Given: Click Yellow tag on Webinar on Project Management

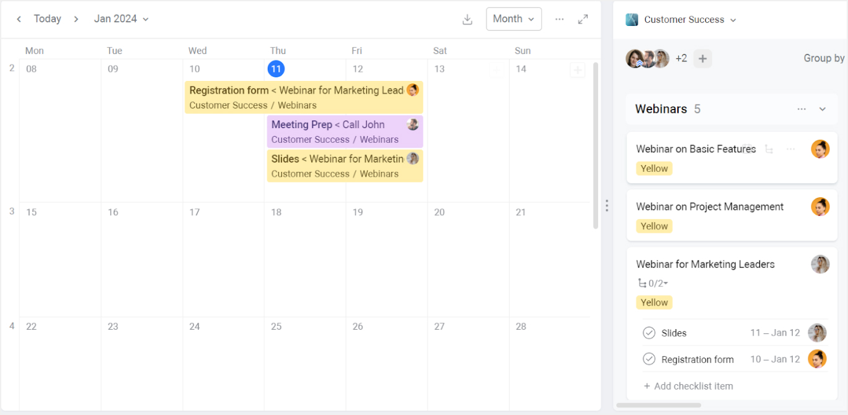Looking at the screenshot, I should click(x=654, y=226).
